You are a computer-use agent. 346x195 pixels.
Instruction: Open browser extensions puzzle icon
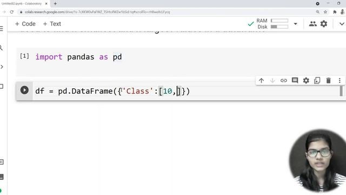[x=335, y=12]
